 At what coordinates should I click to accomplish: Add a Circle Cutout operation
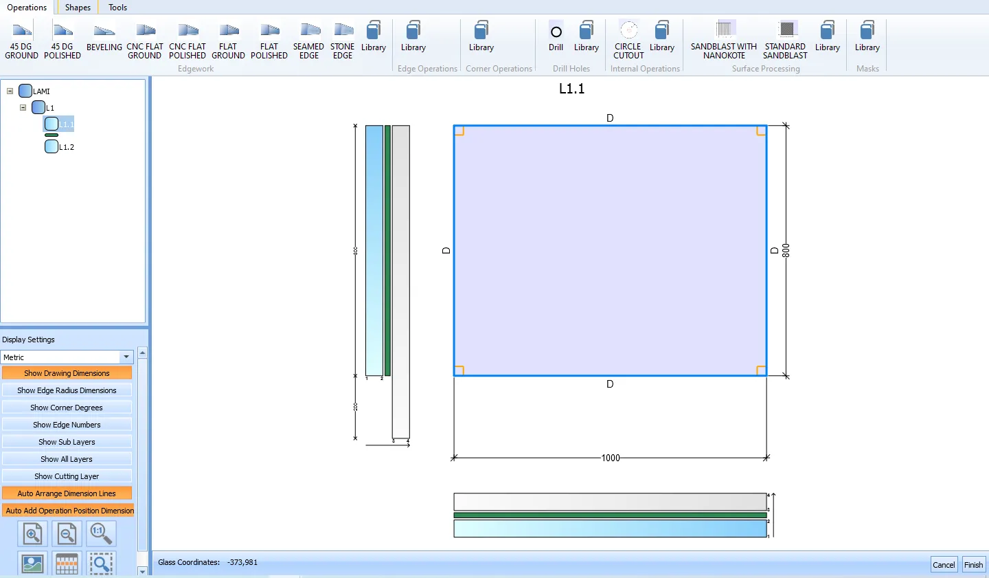(628, 41)
